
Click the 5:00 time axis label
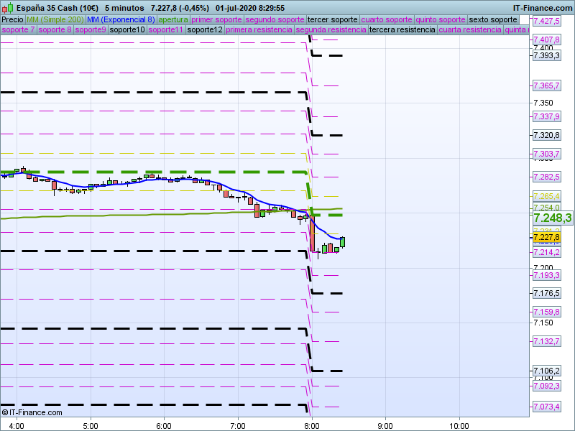point(91,426)
